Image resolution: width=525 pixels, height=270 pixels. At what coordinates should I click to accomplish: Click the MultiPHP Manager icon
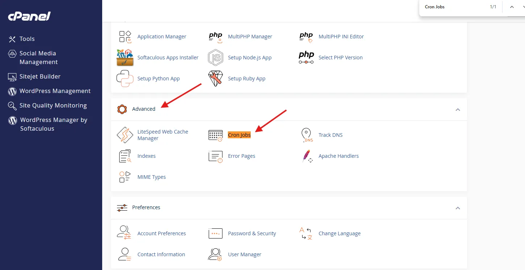point(216,37)
